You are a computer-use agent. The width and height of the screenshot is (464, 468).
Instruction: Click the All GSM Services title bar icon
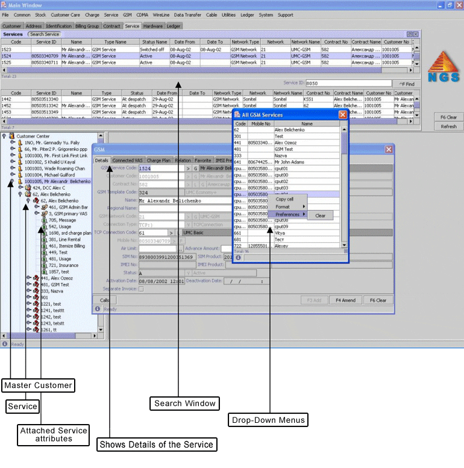237,115
